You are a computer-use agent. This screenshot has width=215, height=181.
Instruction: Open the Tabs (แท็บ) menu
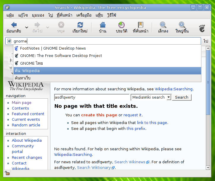[x=99, y=15]
